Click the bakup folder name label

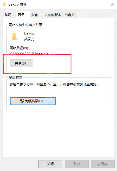[29, 33]
